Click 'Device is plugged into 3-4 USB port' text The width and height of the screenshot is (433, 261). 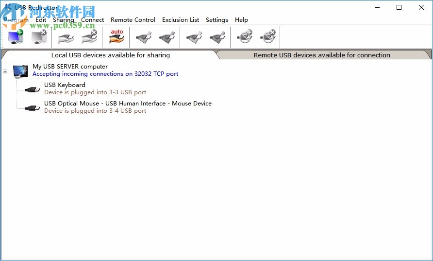click(95, 111)
